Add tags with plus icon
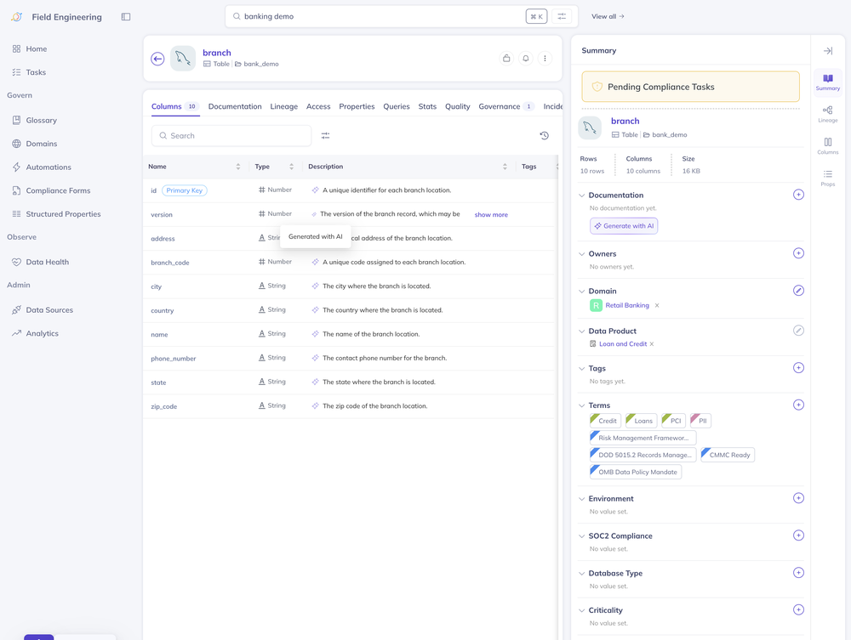851x640 pixels. coord(798,368)
